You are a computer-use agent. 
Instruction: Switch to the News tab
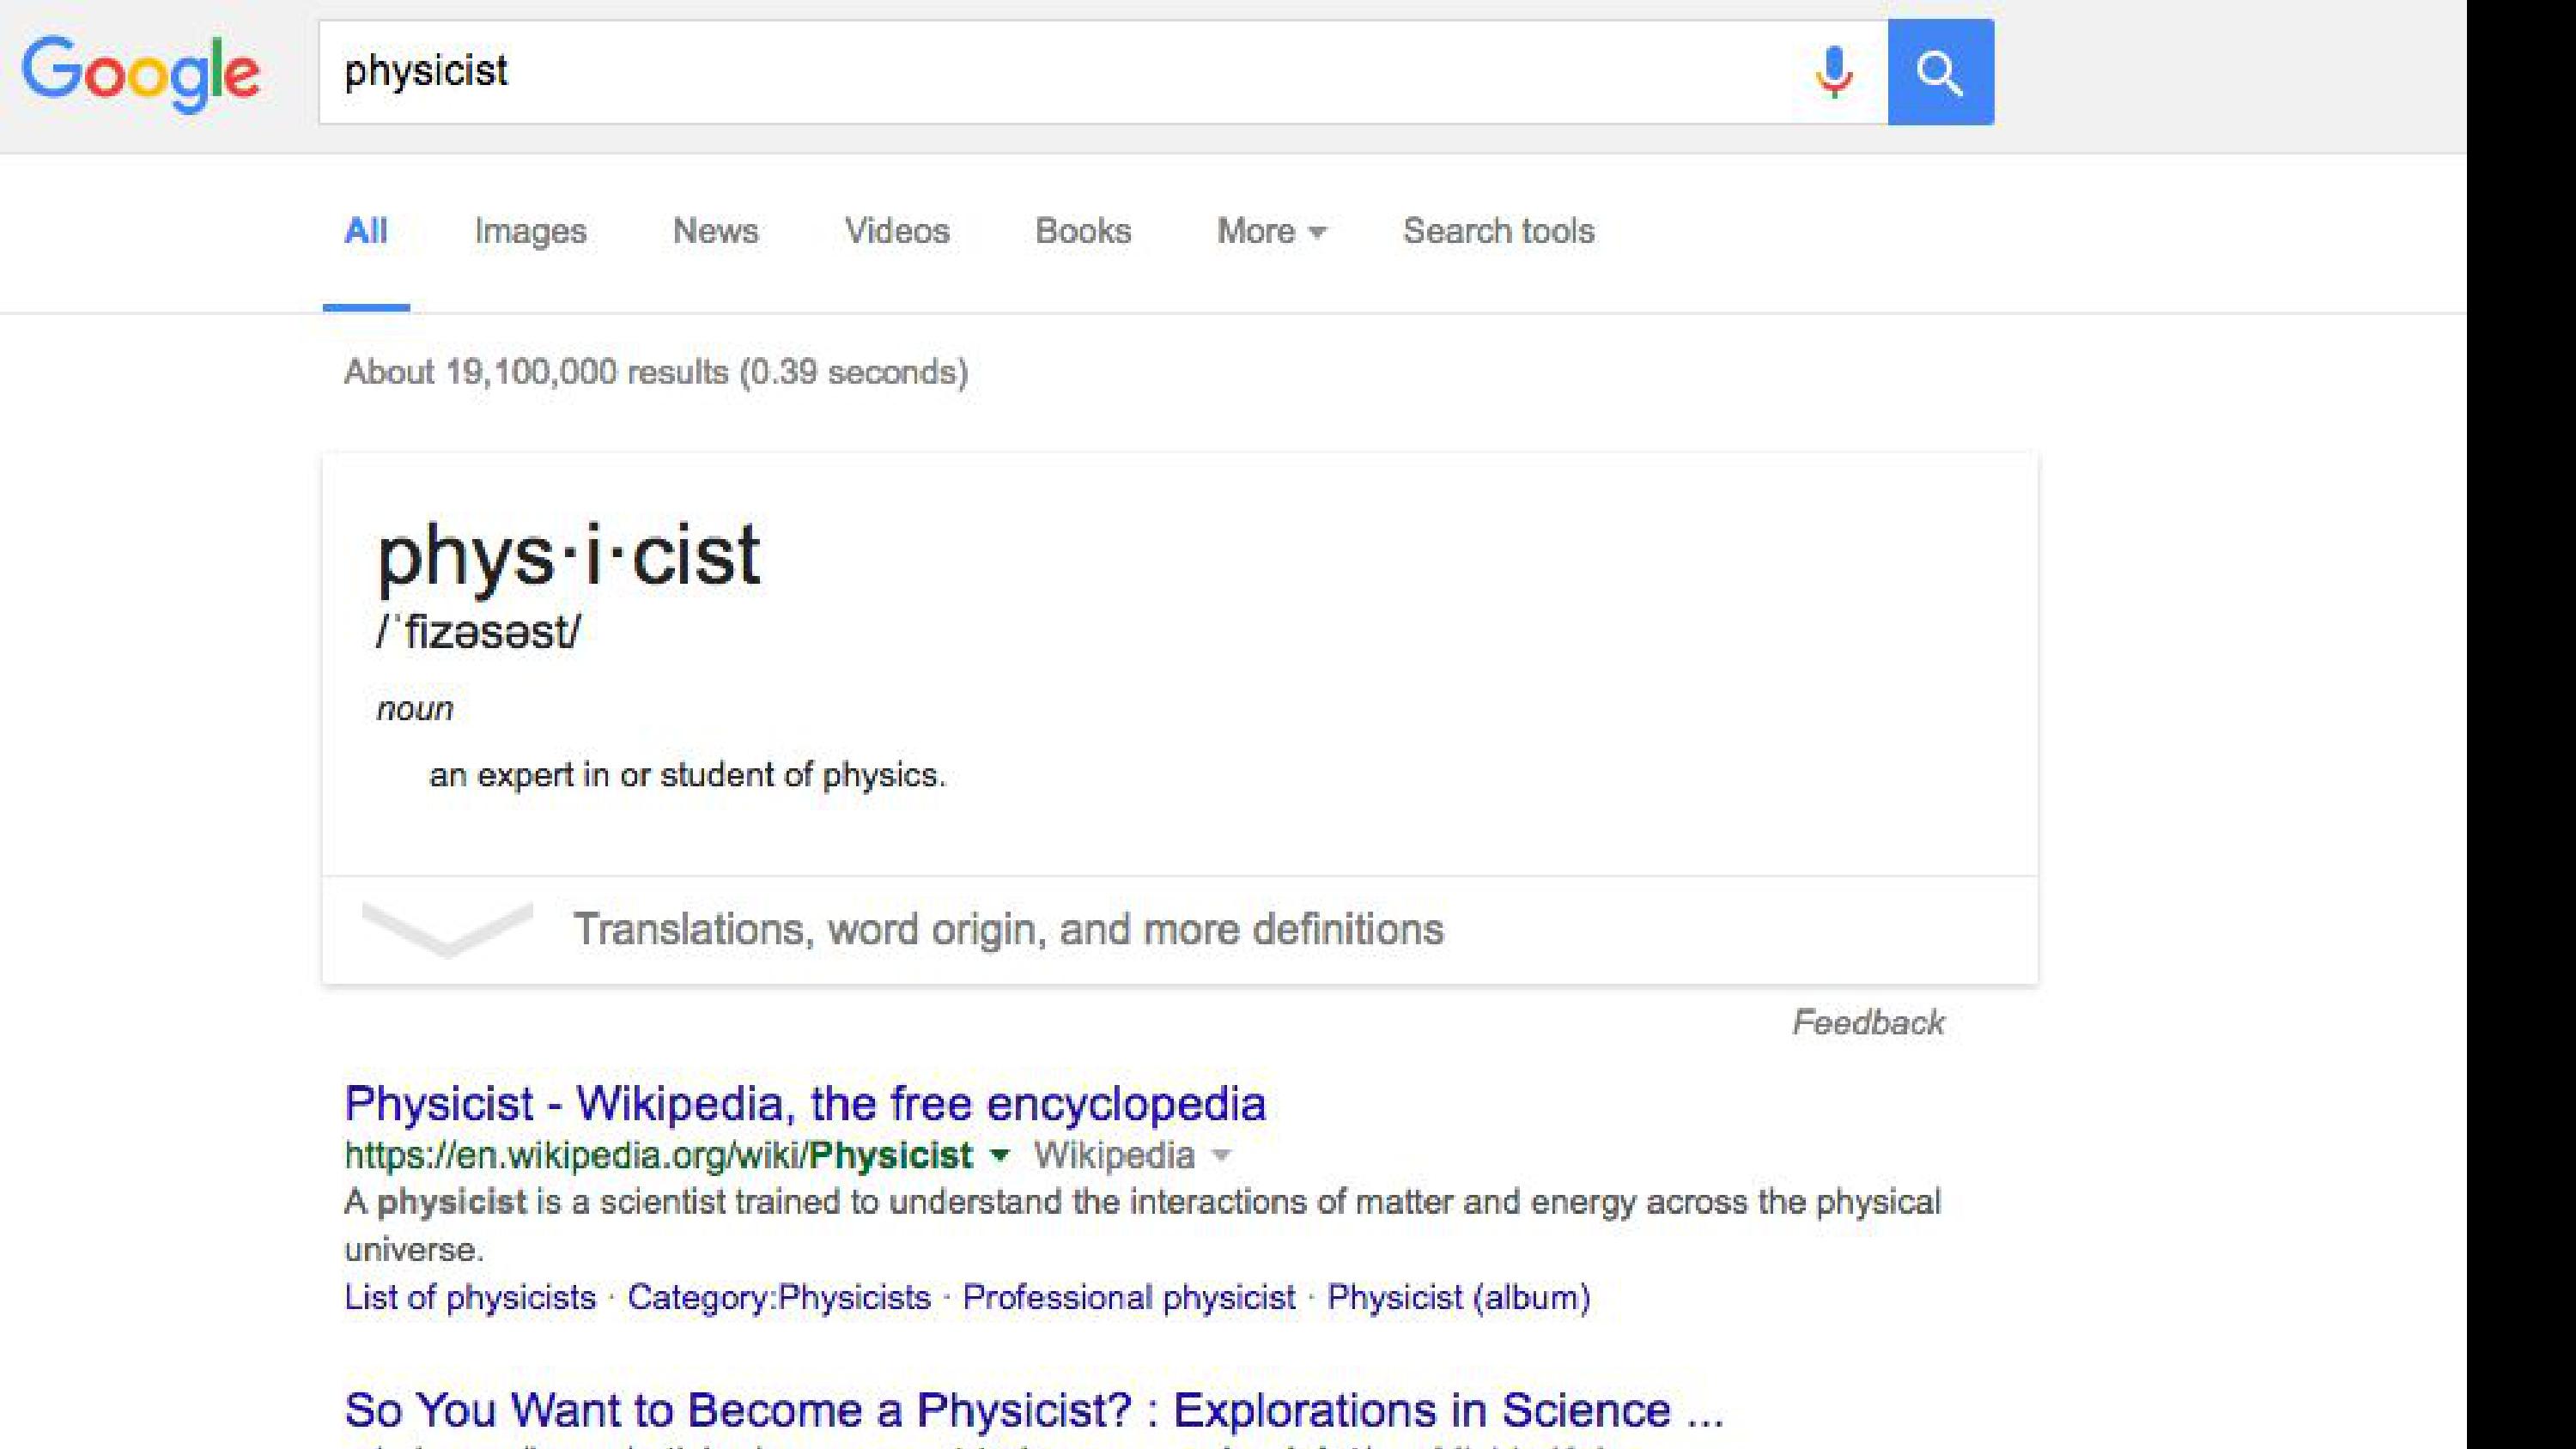click(715, 231)
